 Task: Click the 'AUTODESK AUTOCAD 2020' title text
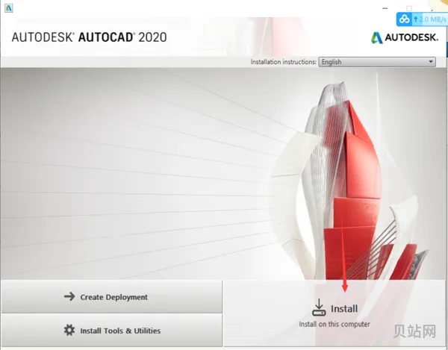point(89,37)
